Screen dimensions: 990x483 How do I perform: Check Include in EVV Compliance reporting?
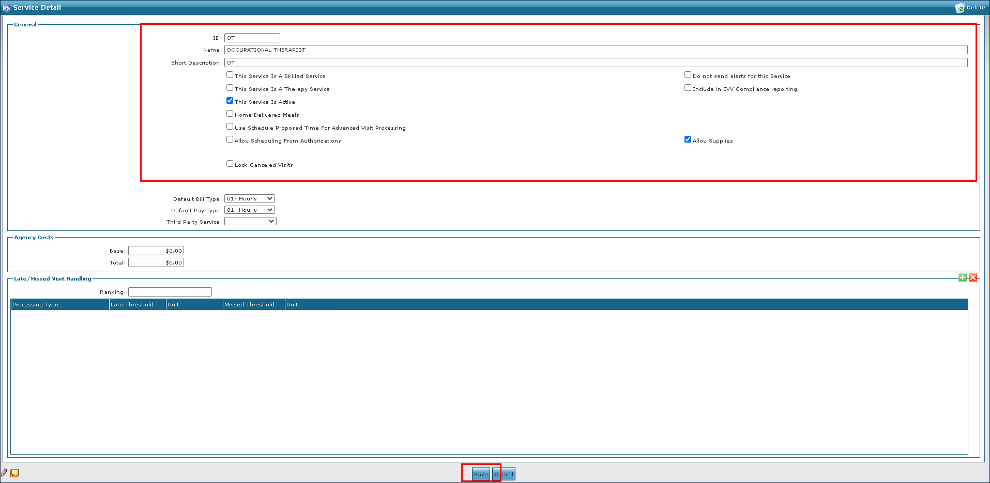[x=688, y=88]
